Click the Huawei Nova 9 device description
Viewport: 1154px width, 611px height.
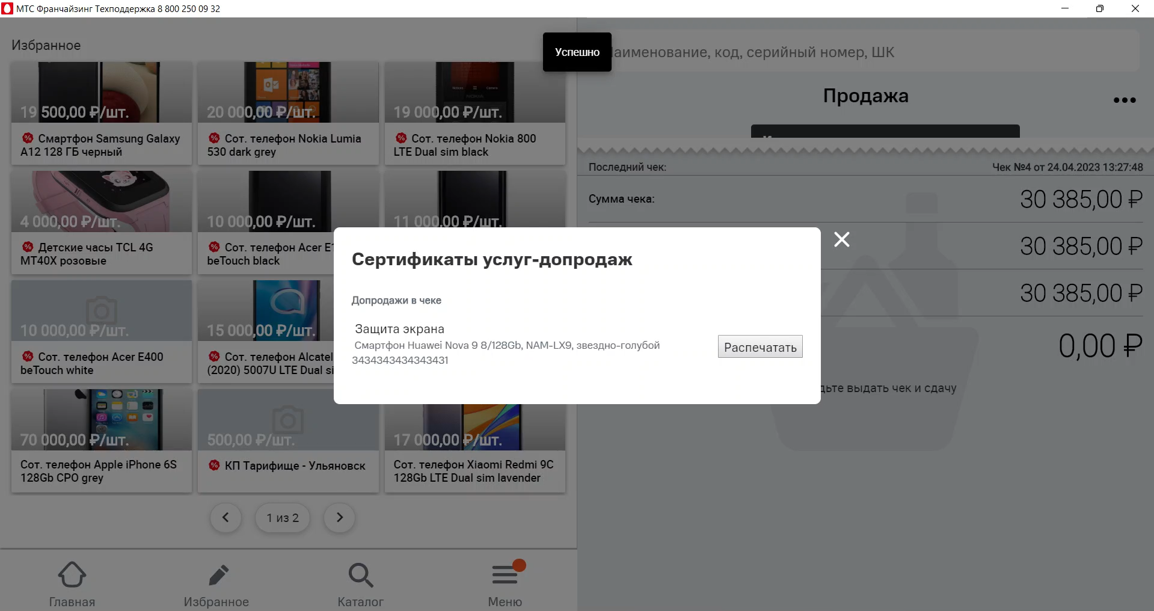[507, 345]
